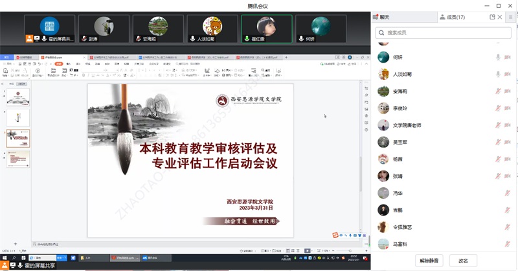The height and width of the screenshot is (271, 518).
Task: Click the 搜索成员 search field
Action: pos(443,33)
